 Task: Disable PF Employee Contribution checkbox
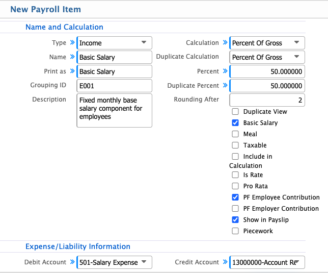(x=235, y=197)
